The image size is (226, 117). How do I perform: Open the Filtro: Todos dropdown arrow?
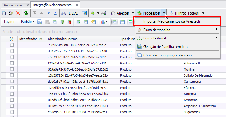(203, 13)
